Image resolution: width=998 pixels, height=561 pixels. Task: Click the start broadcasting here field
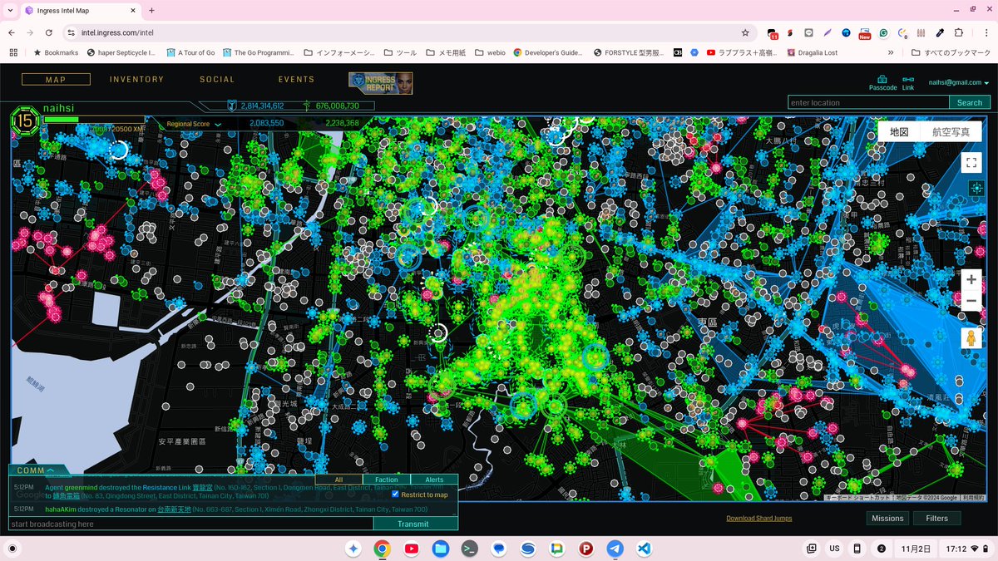coord(190,524)
